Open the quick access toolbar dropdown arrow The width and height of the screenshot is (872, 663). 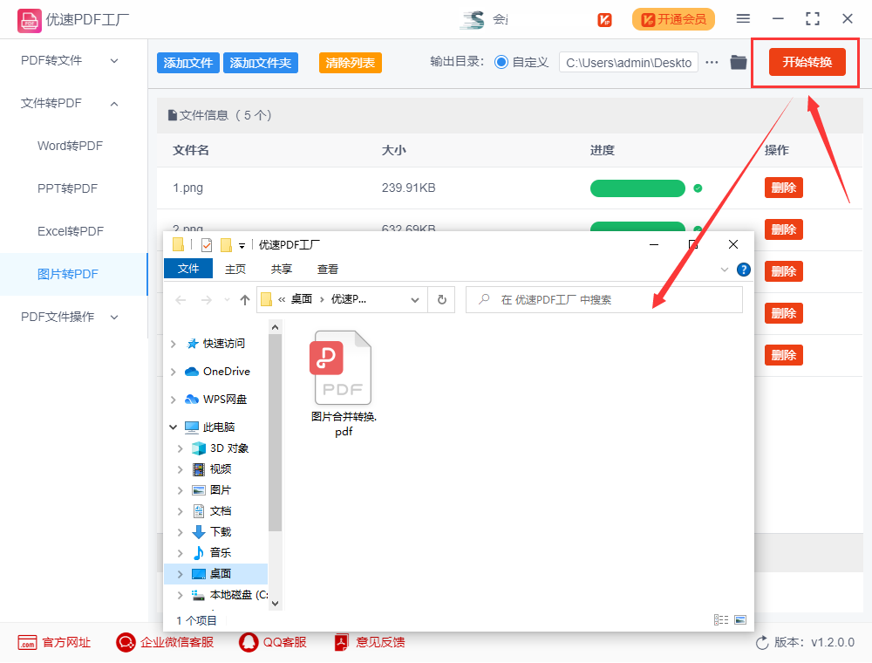[242, 246]
